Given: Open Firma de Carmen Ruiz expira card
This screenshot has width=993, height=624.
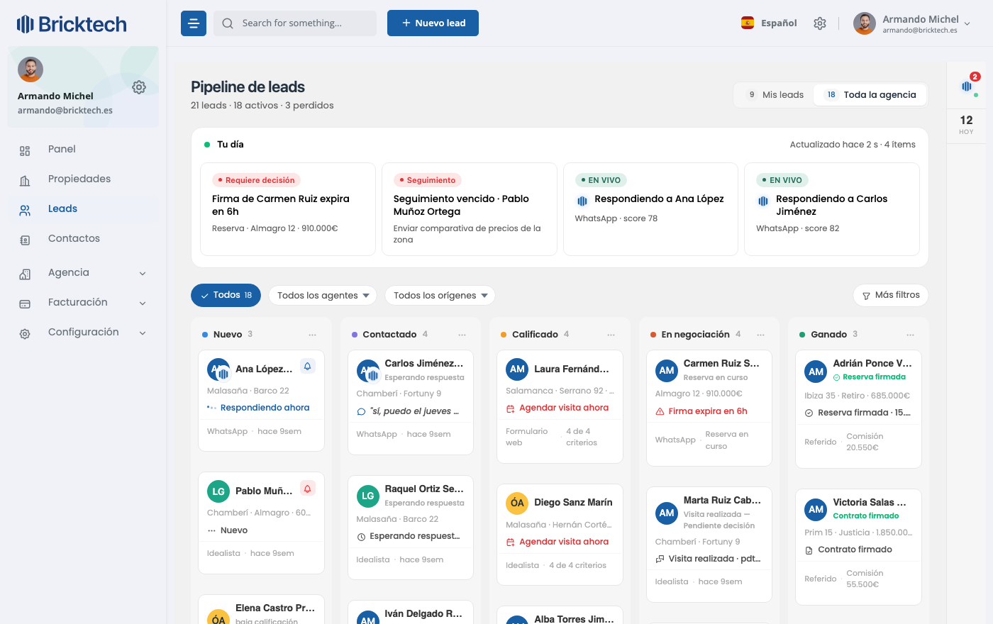Looking at the screenshot, I should tap(288, 209).
